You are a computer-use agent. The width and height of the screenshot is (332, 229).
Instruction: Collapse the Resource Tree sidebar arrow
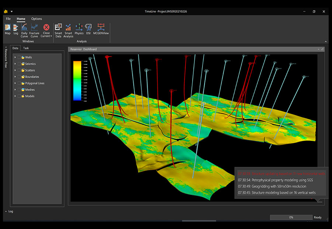point(6,47)
